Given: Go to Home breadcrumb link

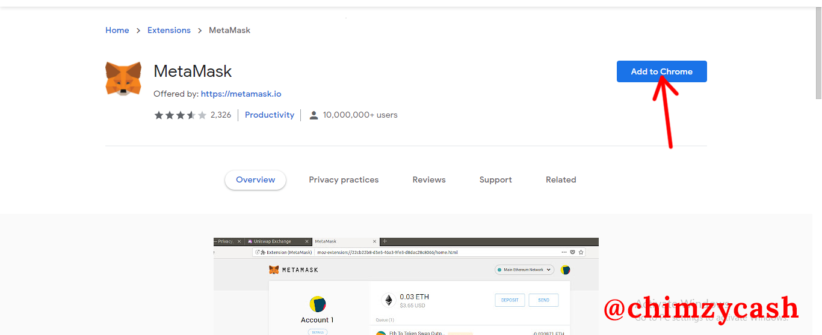Looking at the screenshot, I should pos(117,30).
